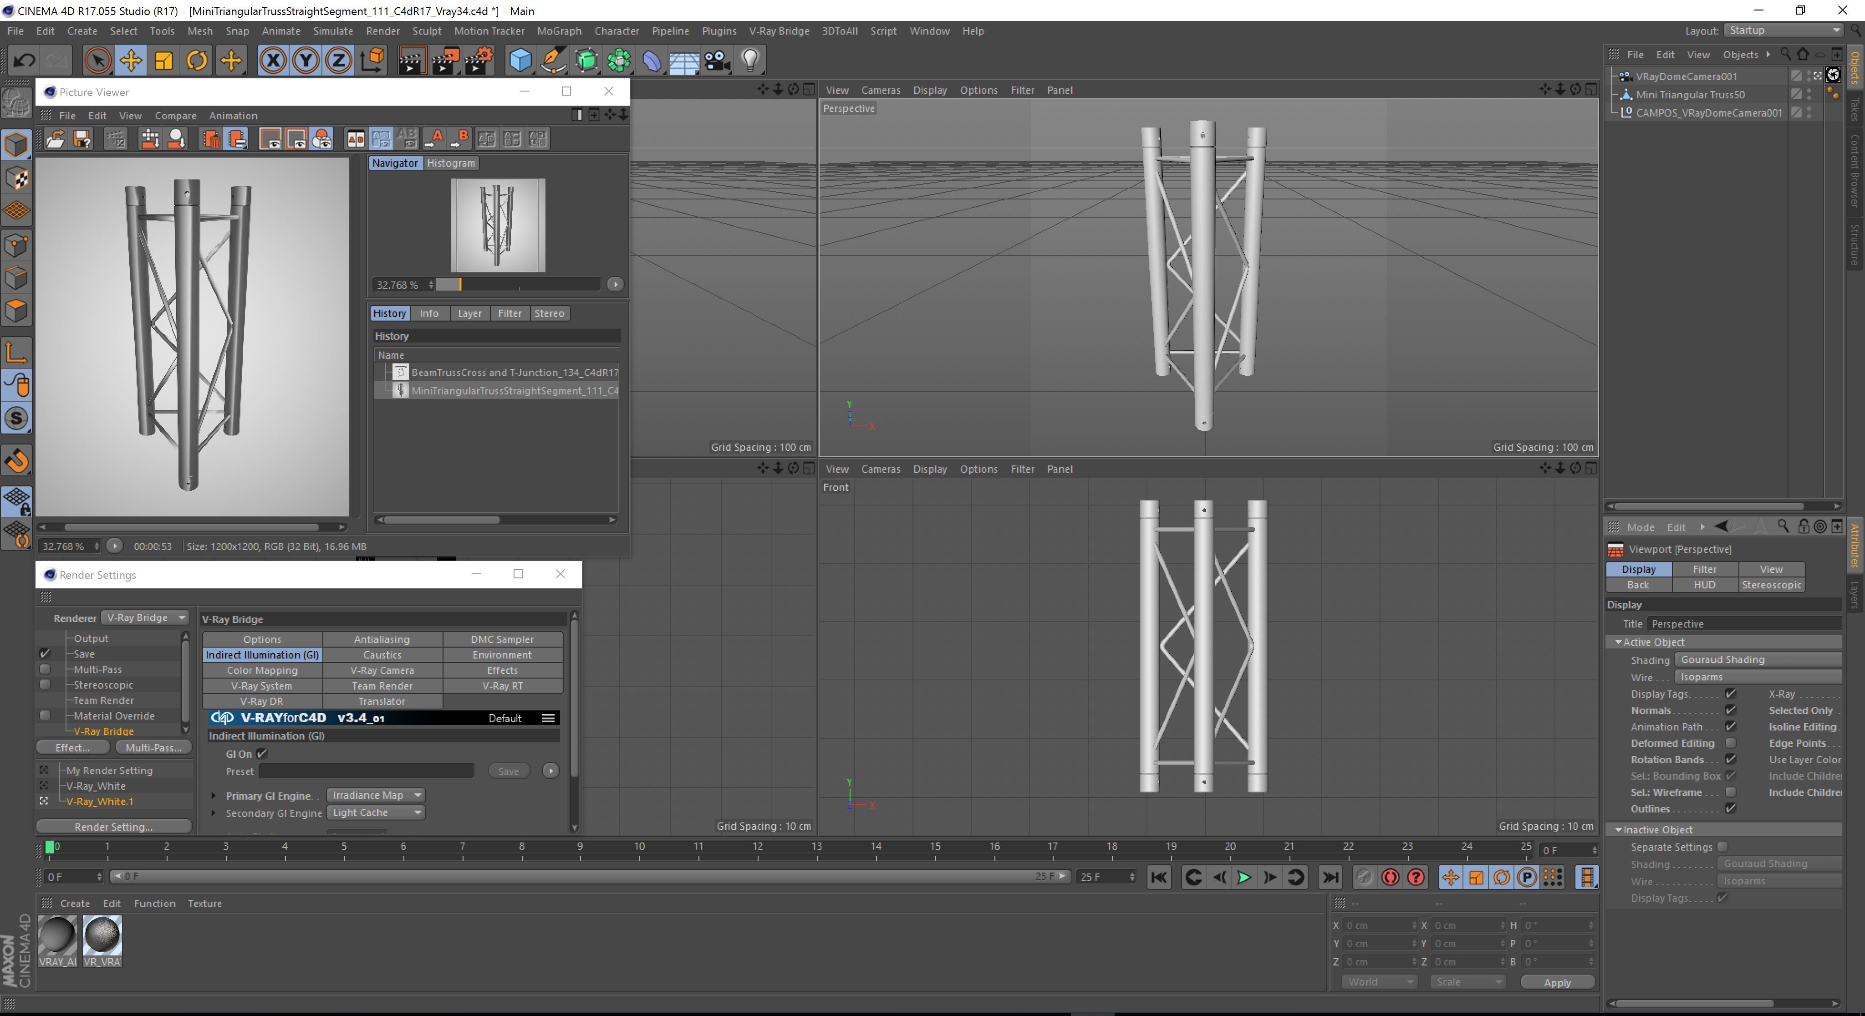Uncheck the Save option in Render Settings
The image size is (1865, 1016).
(x=45, y=653)
